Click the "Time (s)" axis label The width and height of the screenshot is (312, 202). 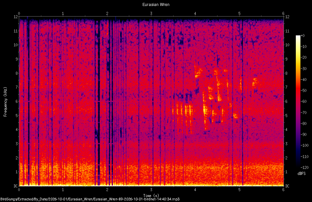click(151, 196)
